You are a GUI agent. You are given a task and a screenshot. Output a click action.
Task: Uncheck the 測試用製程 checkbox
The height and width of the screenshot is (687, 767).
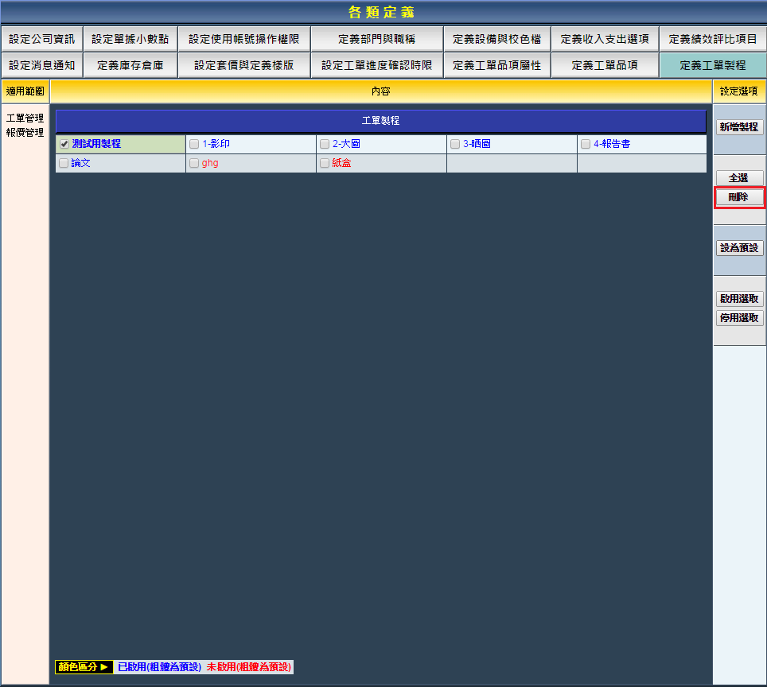click(x=64, y=145)
